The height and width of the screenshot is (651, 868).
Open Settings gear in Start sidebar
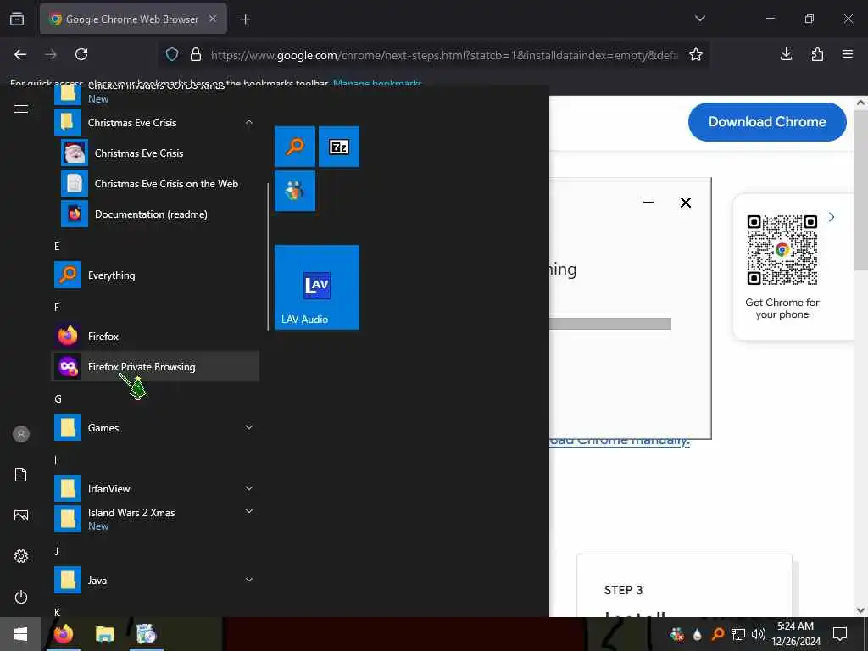click(x=21, y=556)
